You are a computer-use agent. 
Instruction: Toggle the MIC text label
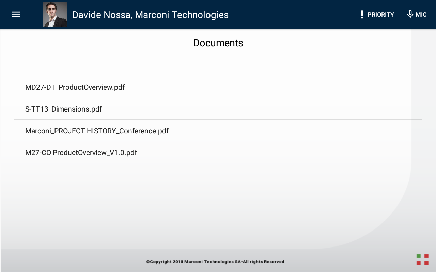(x=421, y=15)
